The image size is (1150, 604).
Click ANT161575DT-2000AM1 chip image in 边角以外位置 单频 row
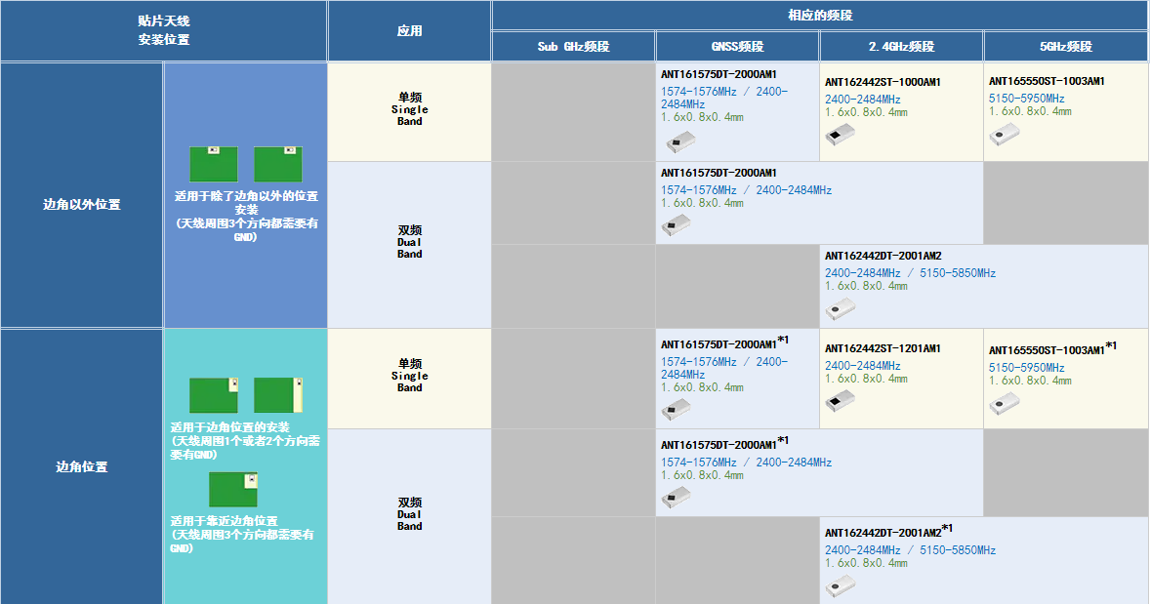[x=676, y=143]
